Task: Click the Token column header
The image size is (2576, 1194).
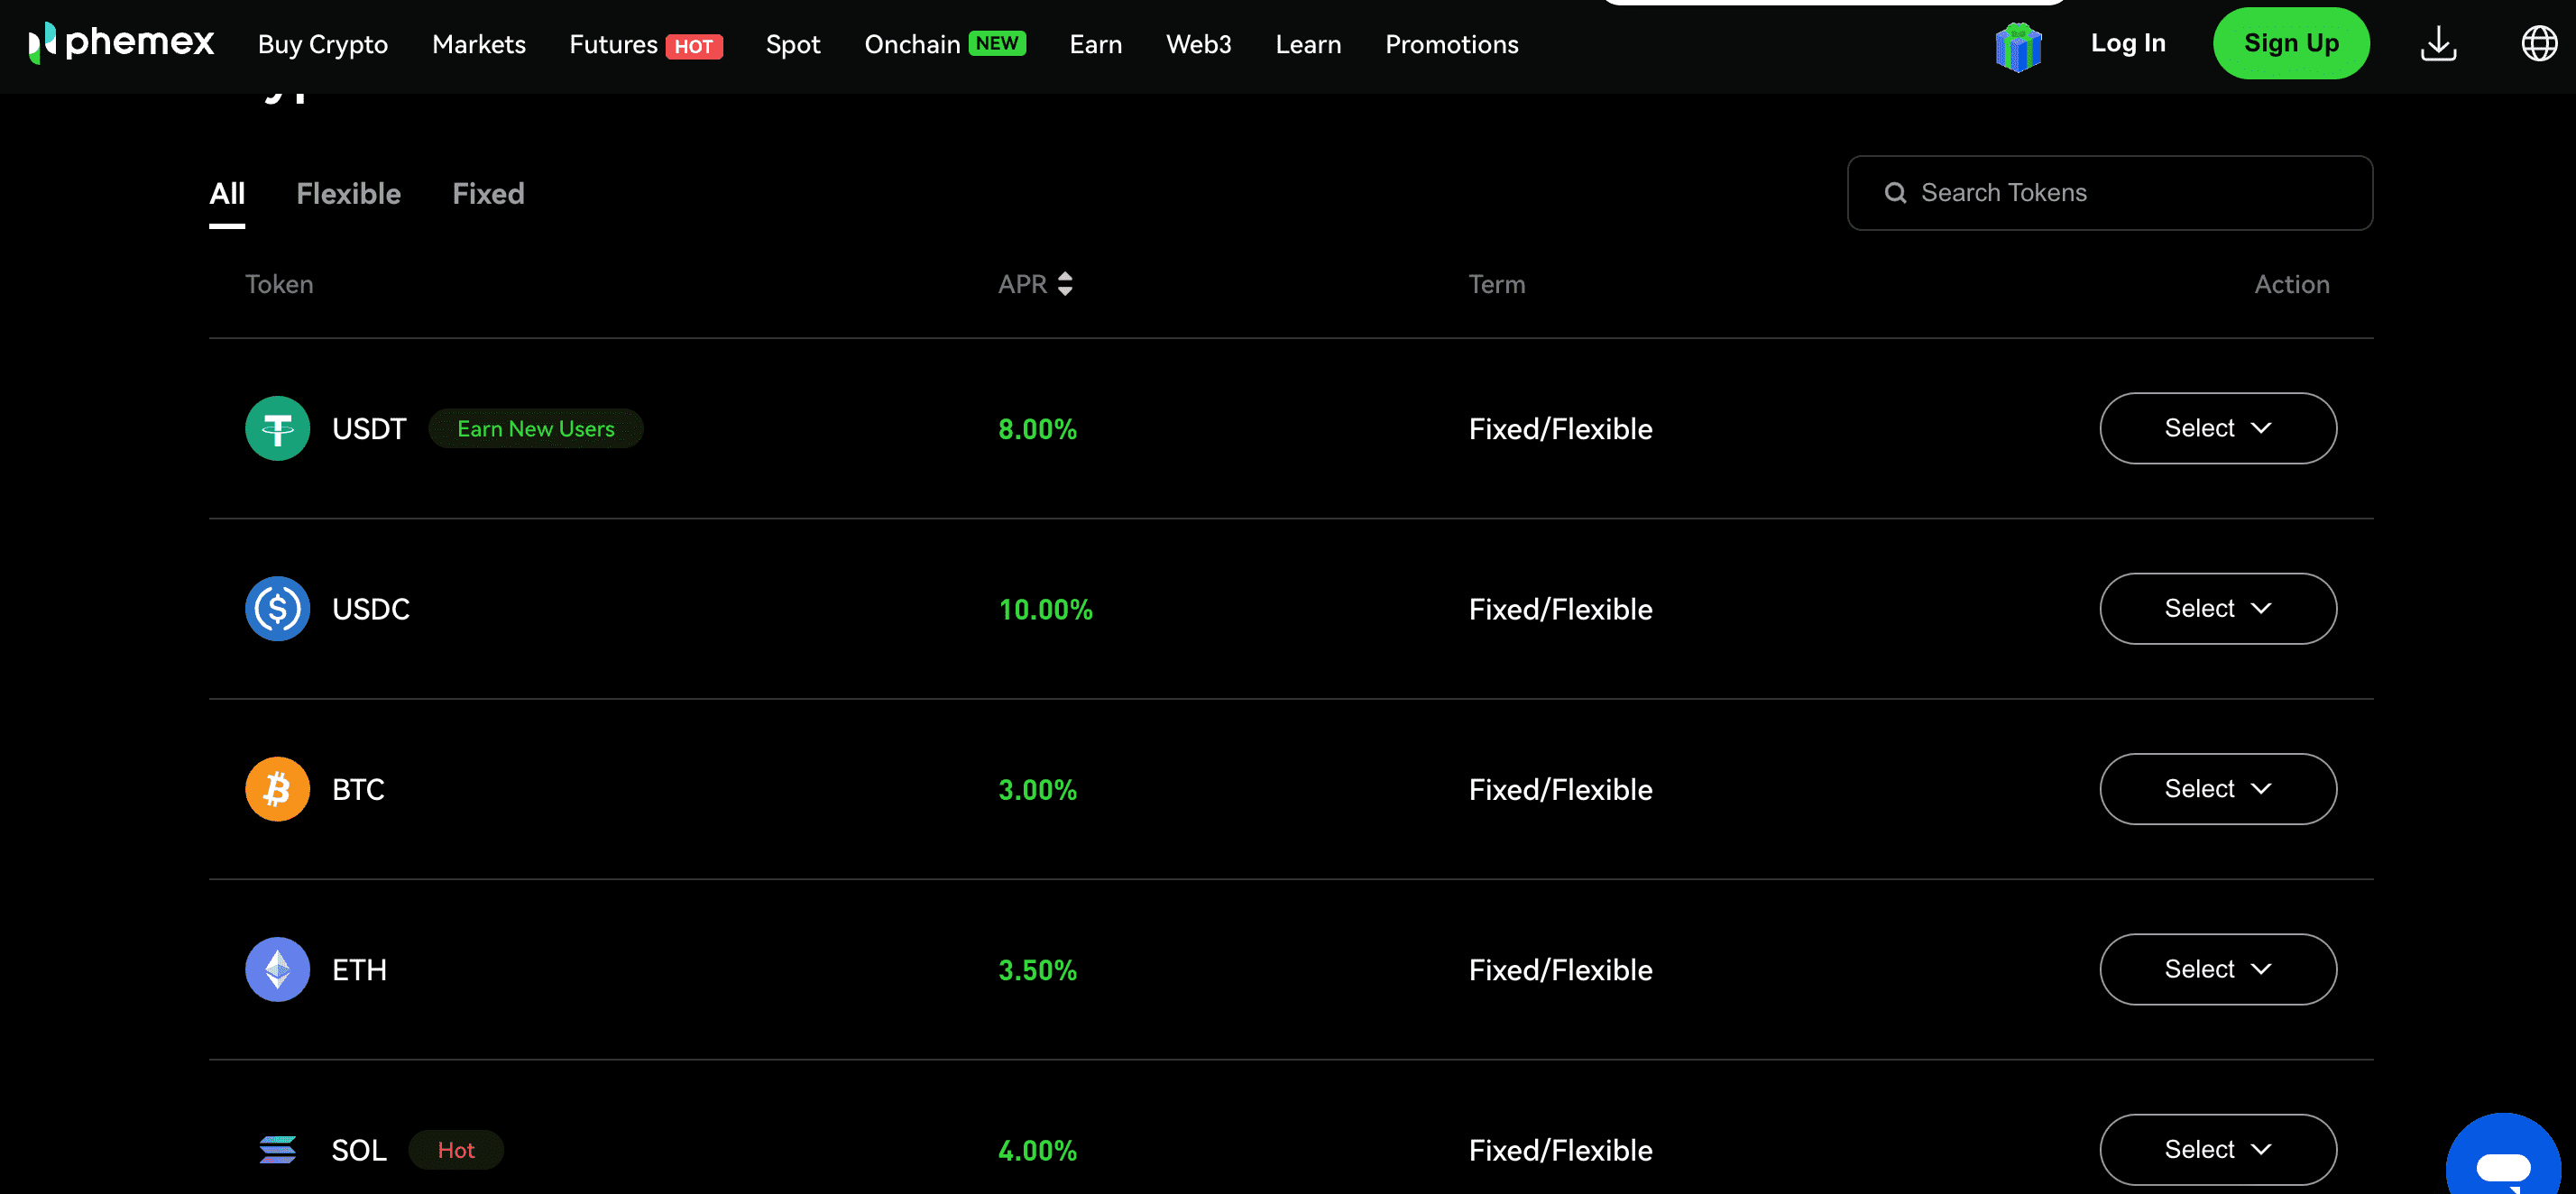Action: (x=279, y=284)
